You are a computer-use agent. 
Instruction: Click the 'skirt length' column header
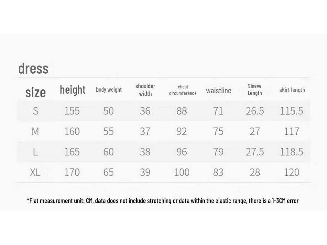point(292,90)
